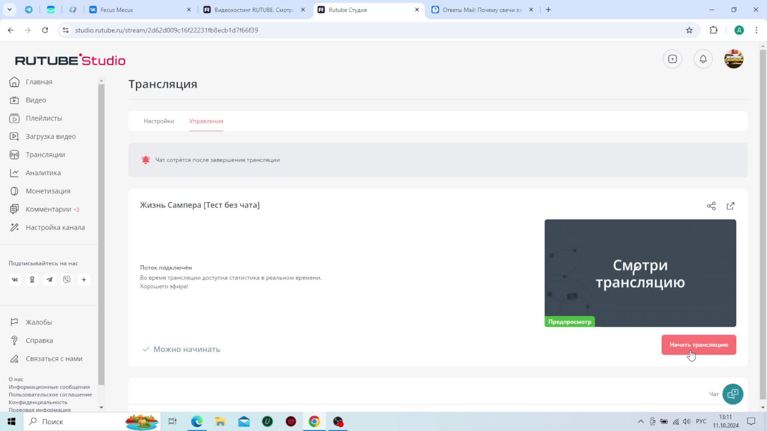
Task: Open Трансляции in the sidebar
Action: pyautogui.click(x=37, y=154)
